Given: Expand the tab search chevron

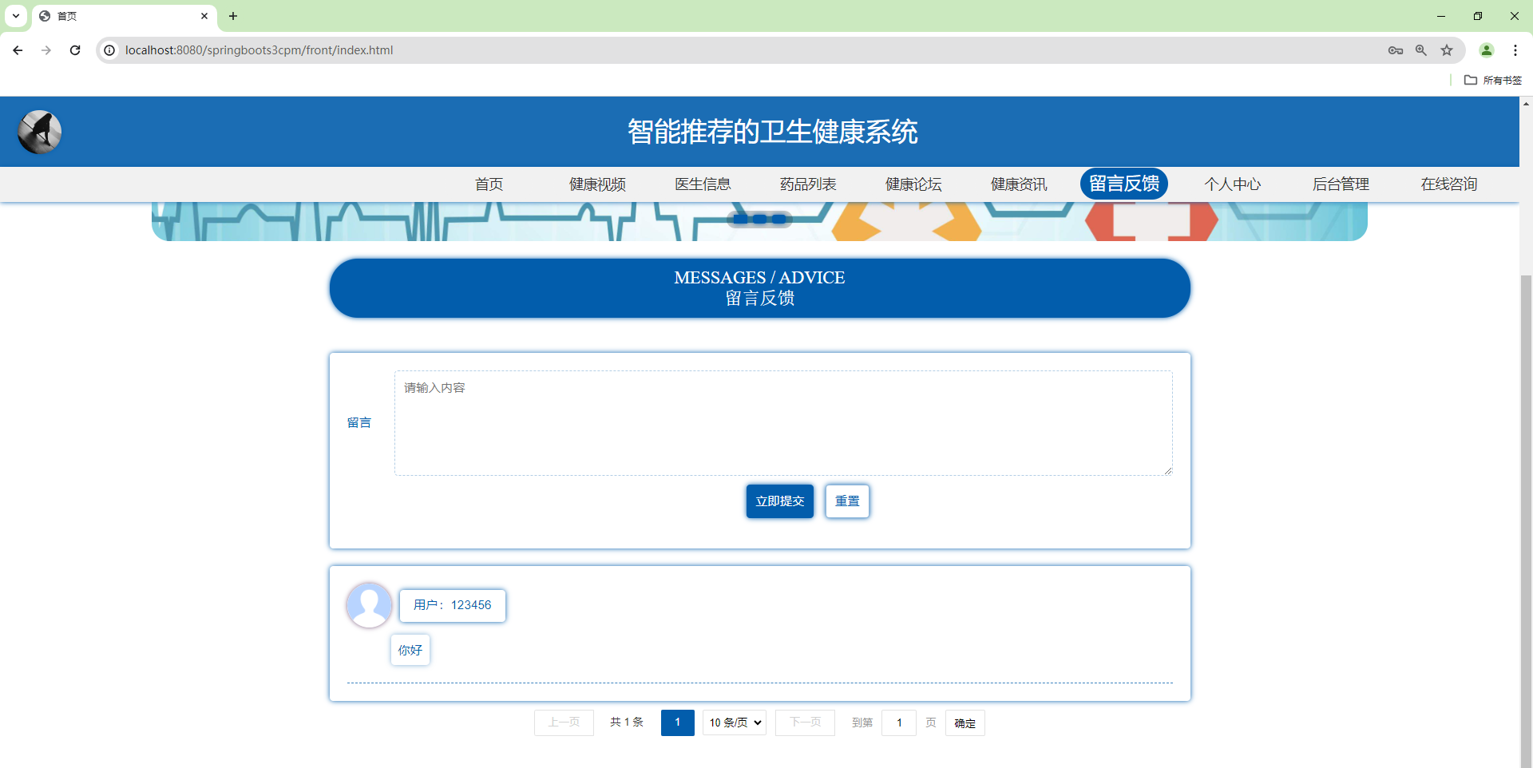Looking at the screenshot, I should (x=15, y=16).
